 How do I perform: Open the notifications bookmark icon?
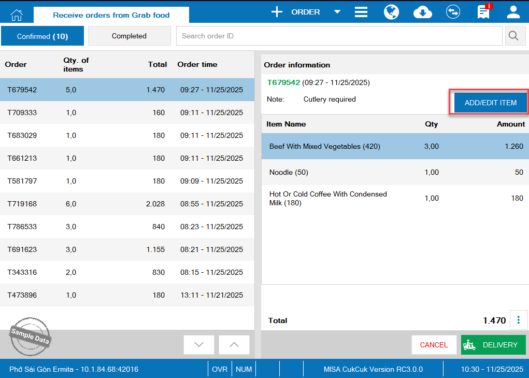pyautogui.click(x=483, y=12)
